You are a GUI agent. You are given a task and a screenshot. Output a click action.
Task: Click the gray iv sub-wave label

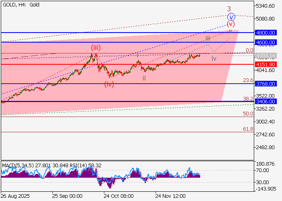[214, 59]
